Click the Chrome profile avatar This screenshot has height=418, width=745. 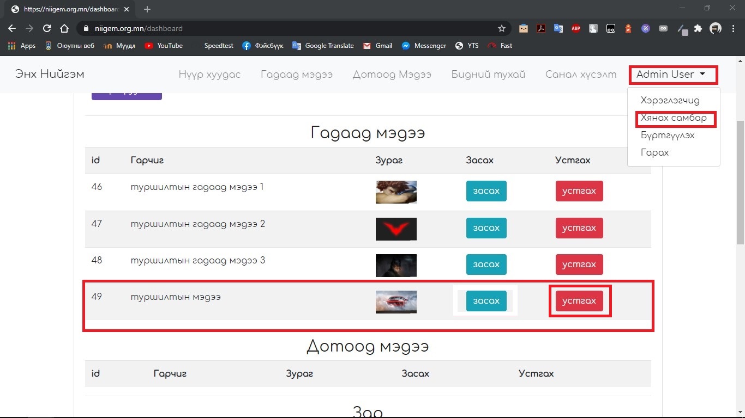coord(716,28)
